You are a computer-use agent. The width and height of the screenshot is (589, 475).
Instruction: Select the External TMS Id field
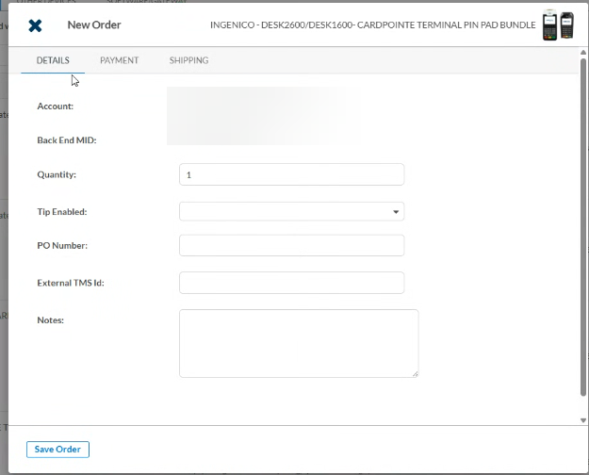291,283
